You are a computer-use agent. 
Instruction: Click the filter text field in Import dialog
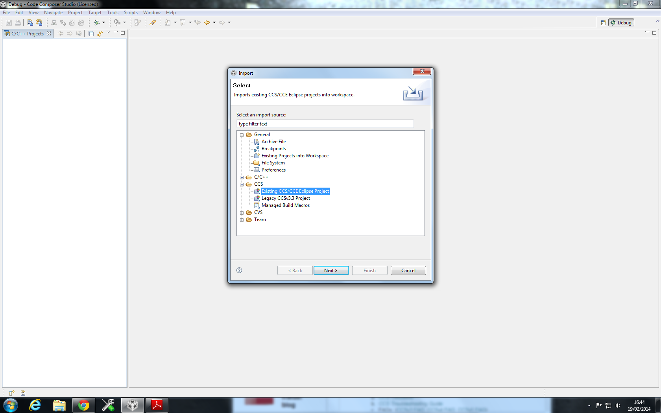325,124
